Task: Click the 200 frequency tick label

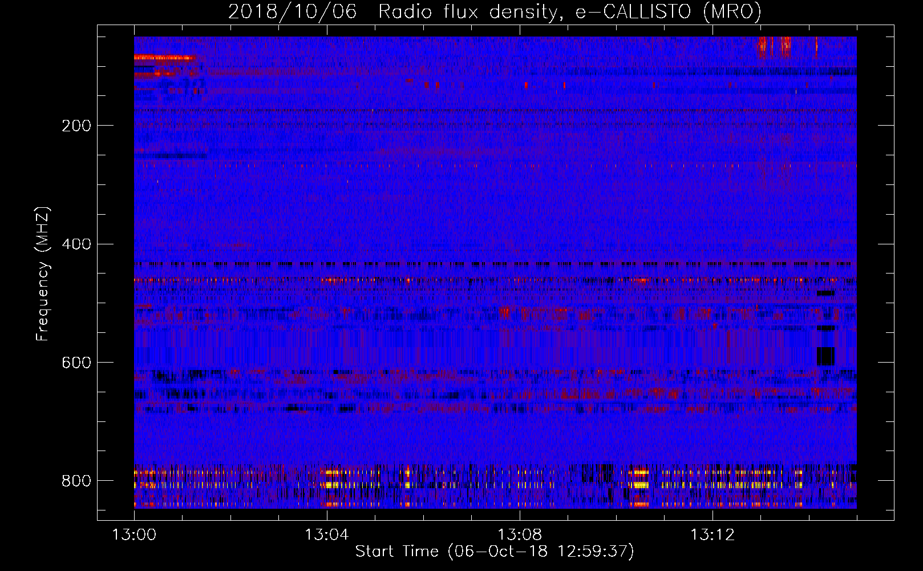Action: 76,126
